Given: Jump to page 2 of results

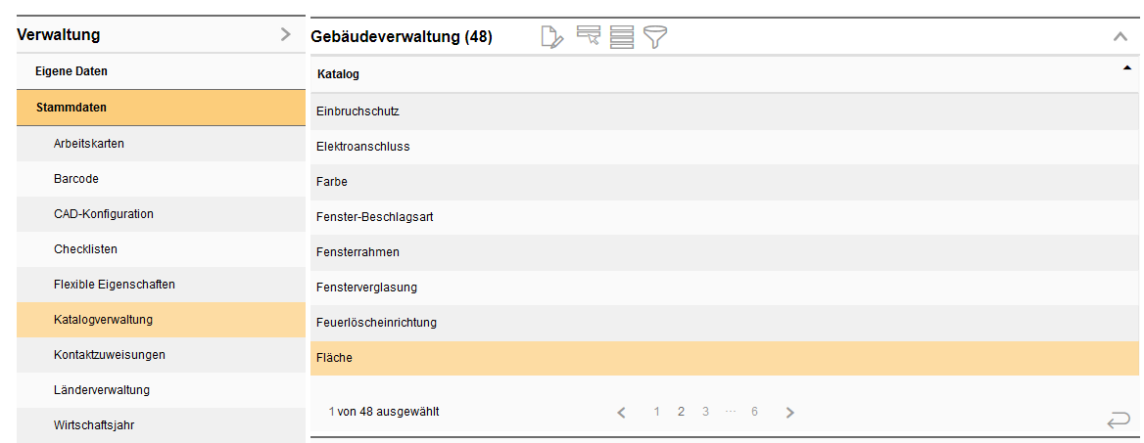Looking at the screenshot, I should [x=681, y=412].
